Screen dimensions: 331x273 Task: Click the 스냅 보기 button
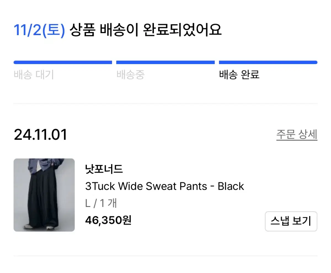tap(291, 221)
